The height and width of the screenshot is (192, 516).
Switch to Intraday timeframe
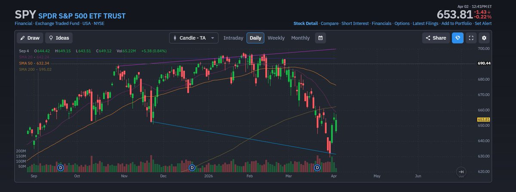(x=233, y=38)
